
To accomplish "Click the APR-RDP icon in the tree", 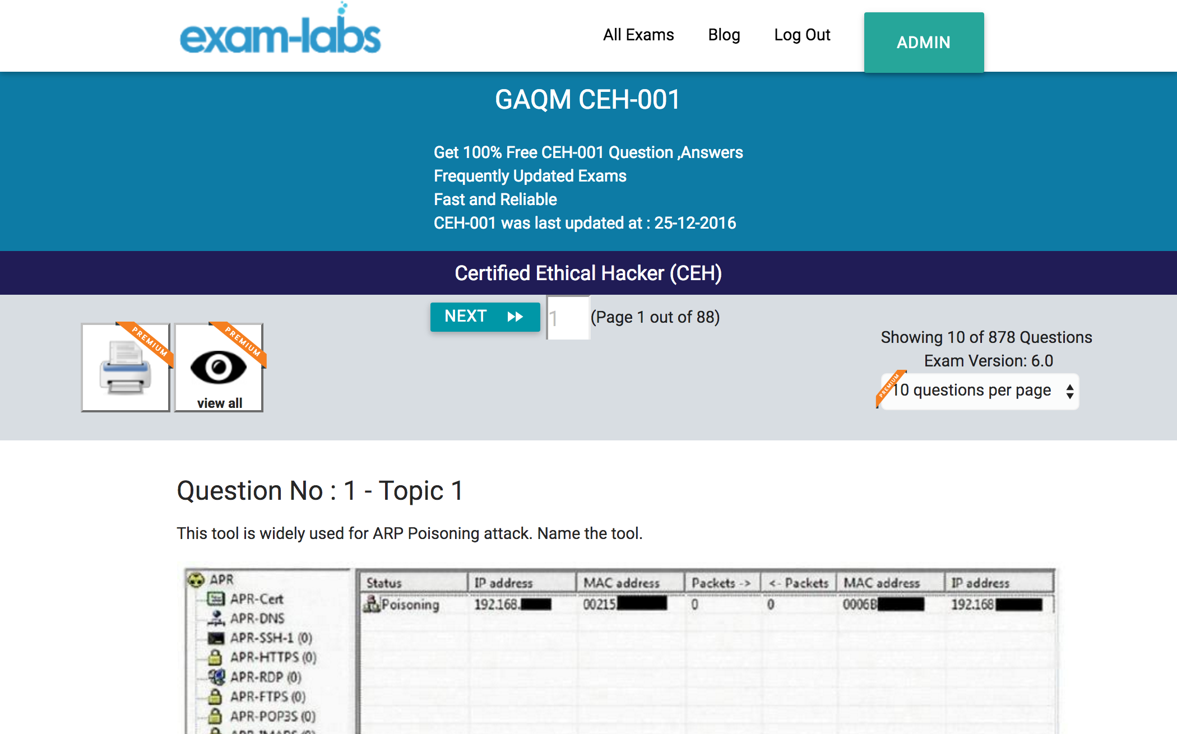I will (216, 677).
